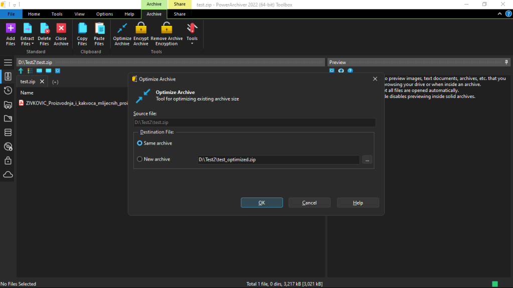513x288 pixels.
Task: Open the cloud sidebar icon
Action: click(8, 174)
